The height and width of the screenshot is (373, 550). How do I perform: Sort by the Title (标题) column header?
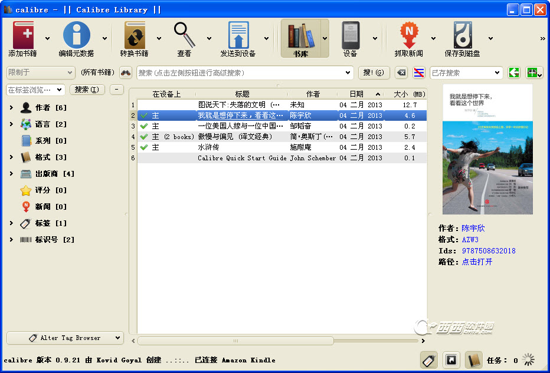(x=242, y=94)
